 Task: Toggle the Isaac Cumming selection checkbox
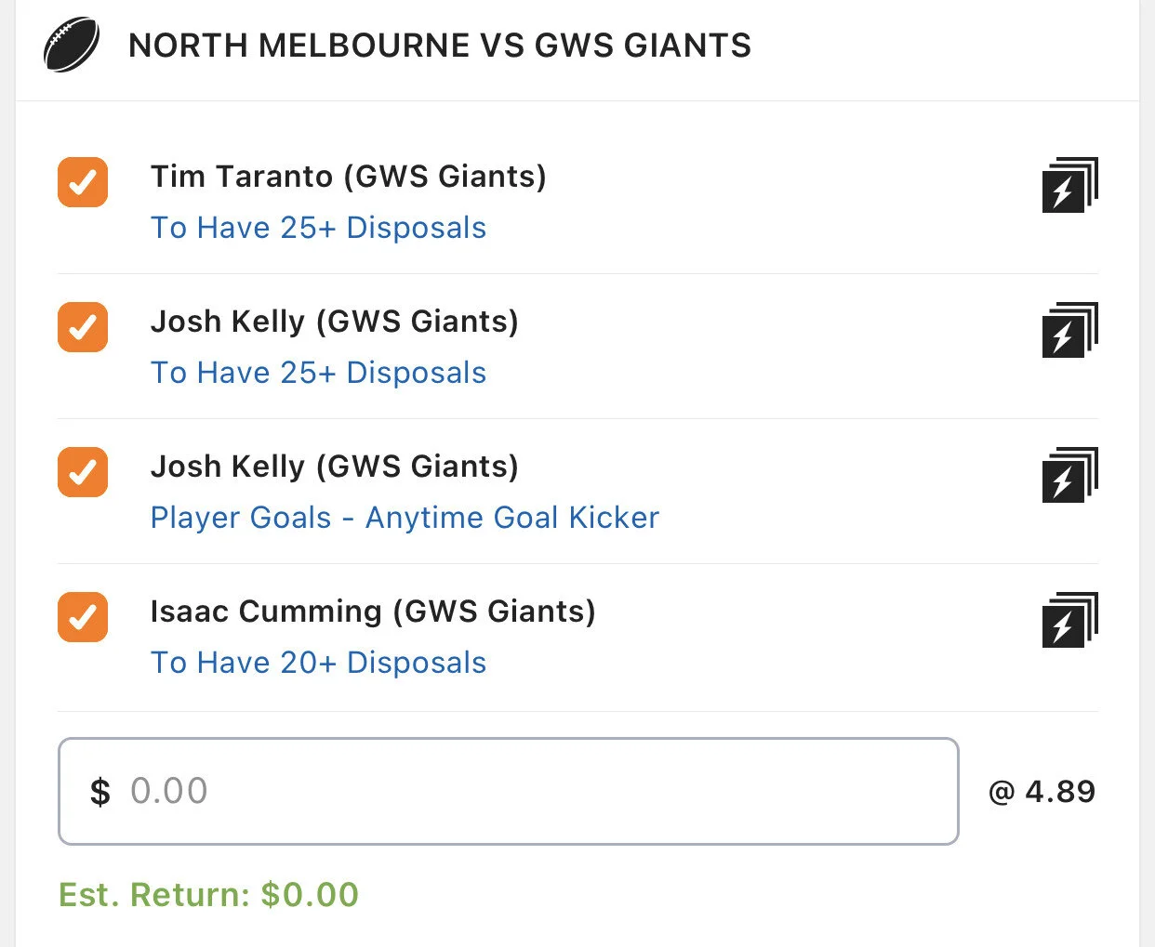pos(83,617)
